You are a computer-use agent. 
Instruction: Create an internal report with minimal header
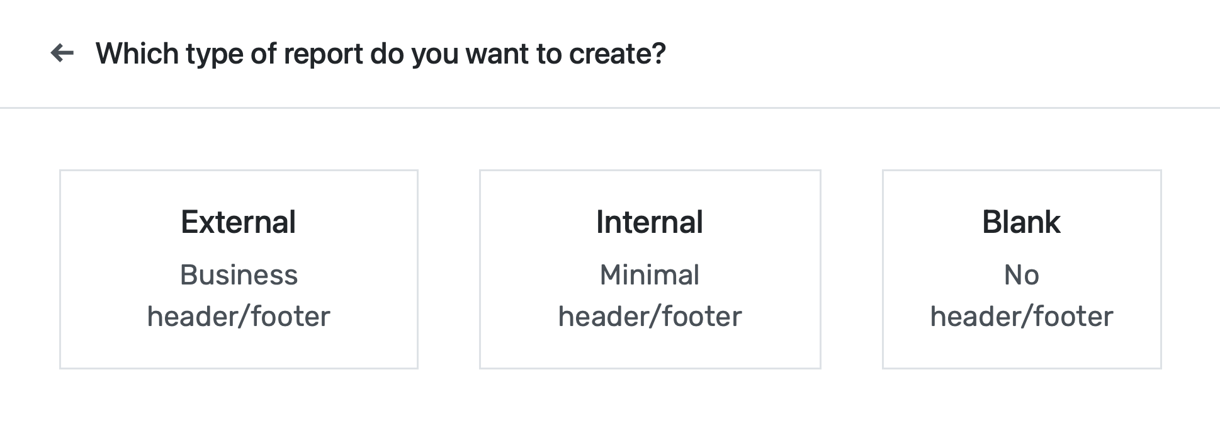(x=650, y=269)
